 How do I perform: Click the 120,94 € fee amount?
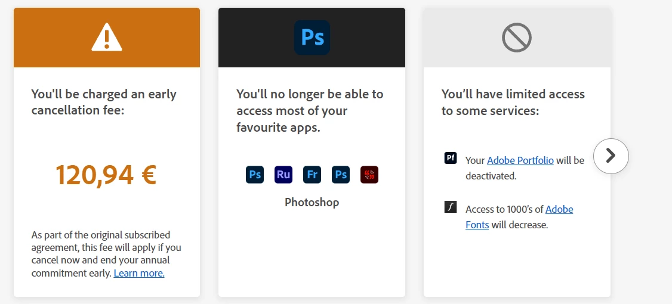tap(106, 175)
